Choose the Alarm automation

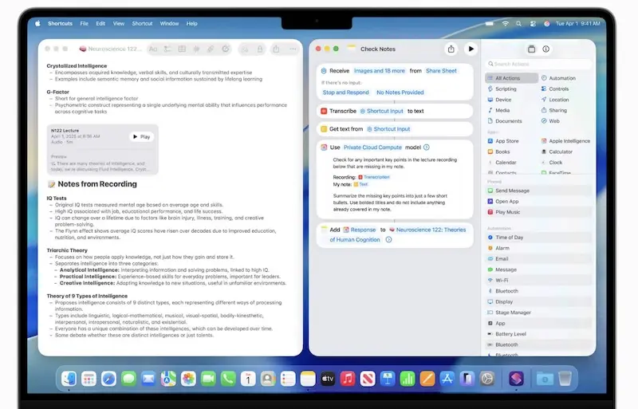tap(539, 248)
